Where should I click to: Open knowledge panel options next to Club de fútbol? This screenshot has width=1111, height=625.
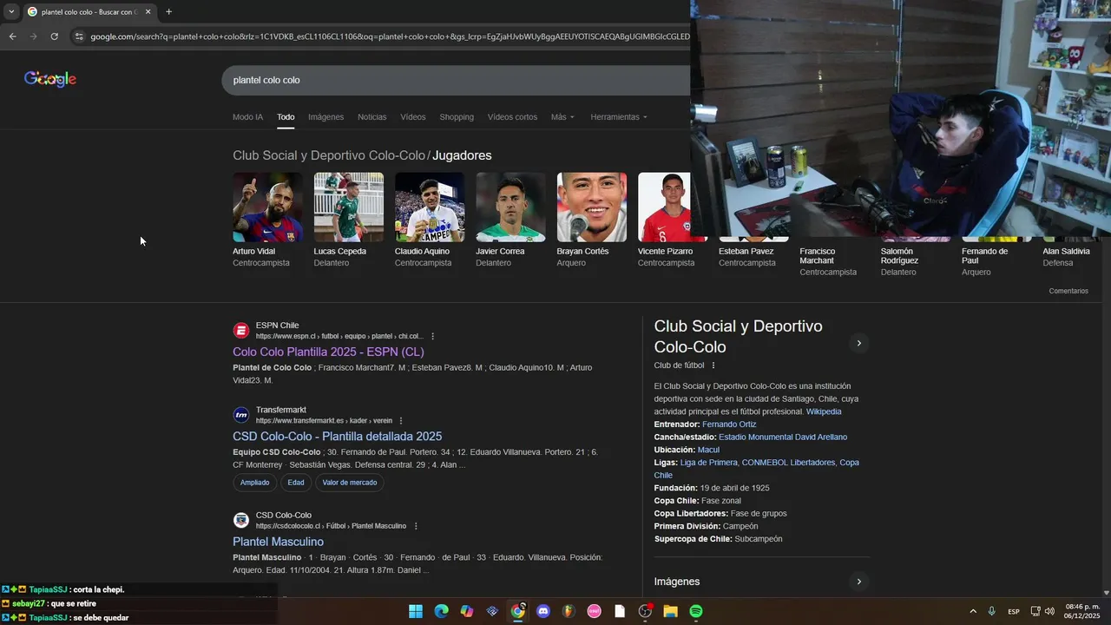click(x=713, y=365)
